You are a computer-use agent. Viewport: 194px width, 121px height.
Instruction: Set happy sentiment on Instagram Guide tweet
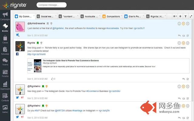[179, 87]
